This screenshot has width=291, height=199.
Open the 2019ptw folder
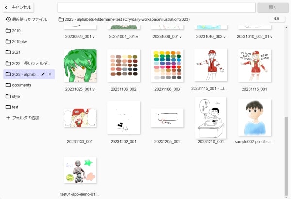pos(29,41)
